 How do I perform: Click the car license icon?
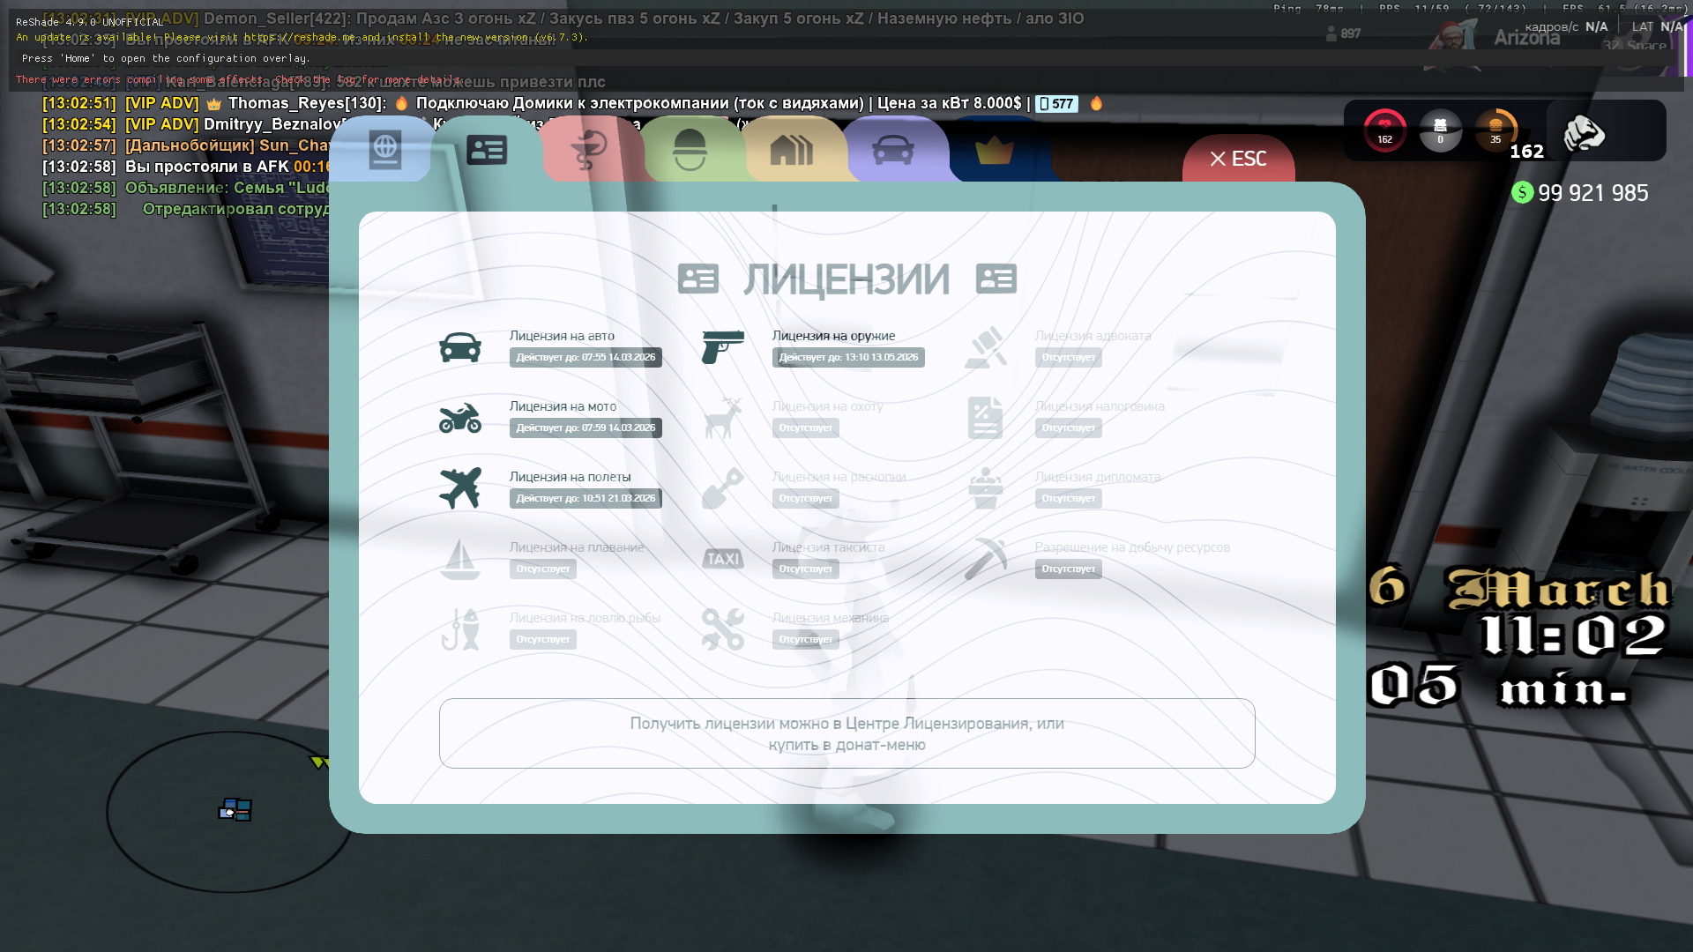pyautogui.click(x=460, y=347)
